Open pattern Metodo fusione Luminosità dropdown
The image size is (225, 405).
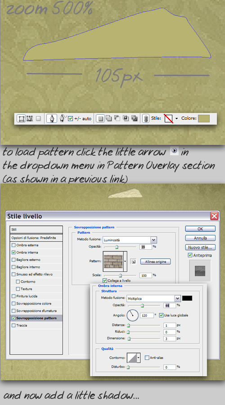(x=130, y=240)
